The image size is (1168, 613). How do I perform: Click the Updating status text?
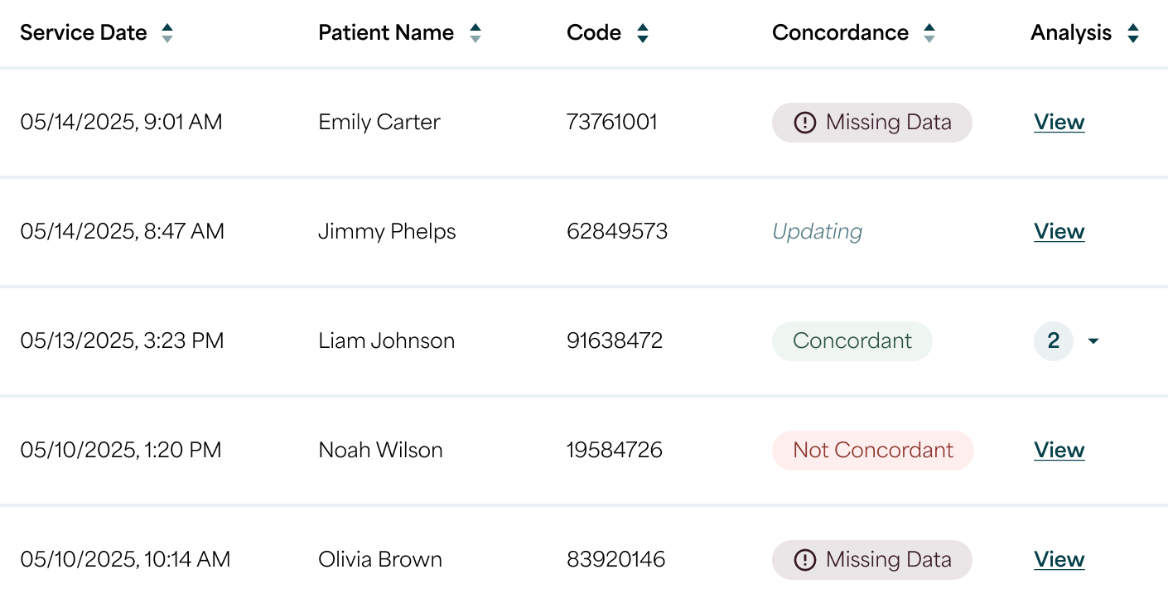(x=817, y=232)
